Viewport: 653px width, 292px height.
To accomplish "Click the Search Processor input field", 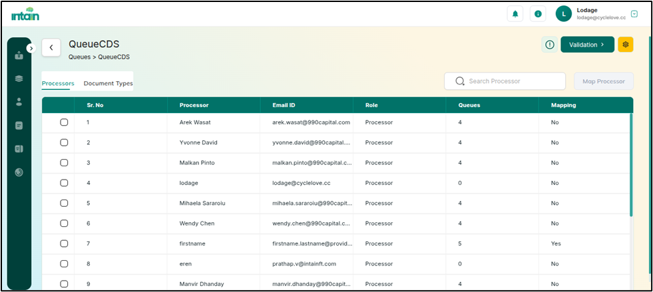I will pos(511,81).
